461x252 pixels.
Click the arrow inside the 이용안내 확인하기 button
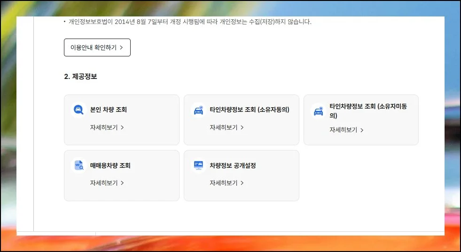coord(121,47)
